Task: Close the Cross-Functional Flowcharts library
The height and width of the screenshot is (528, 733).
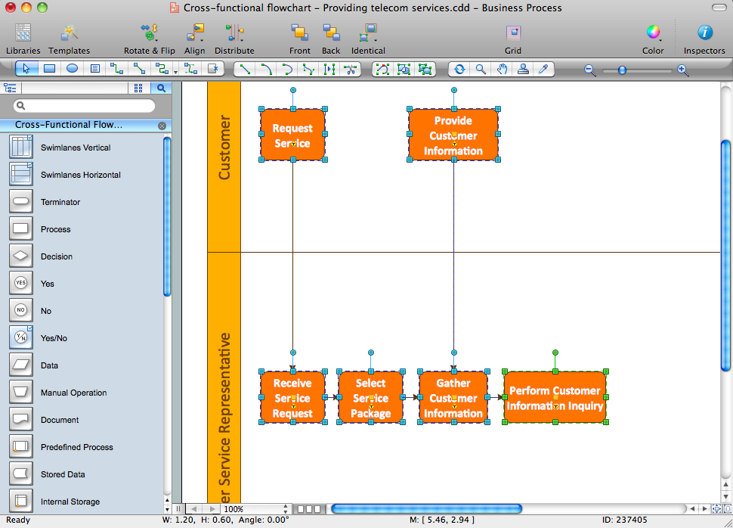Action: (162, 126)
